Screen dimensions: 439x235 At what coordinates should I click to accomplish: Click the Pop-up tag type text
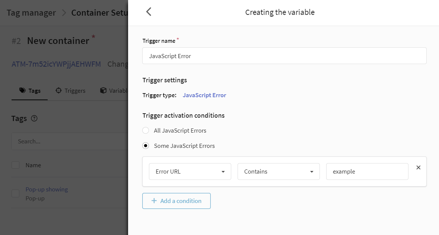35,198
